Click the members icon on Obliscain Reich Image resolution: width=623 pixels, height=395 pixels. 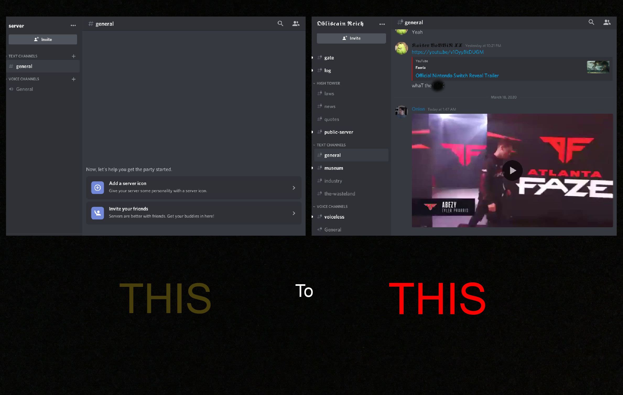[x=607, y=22]
